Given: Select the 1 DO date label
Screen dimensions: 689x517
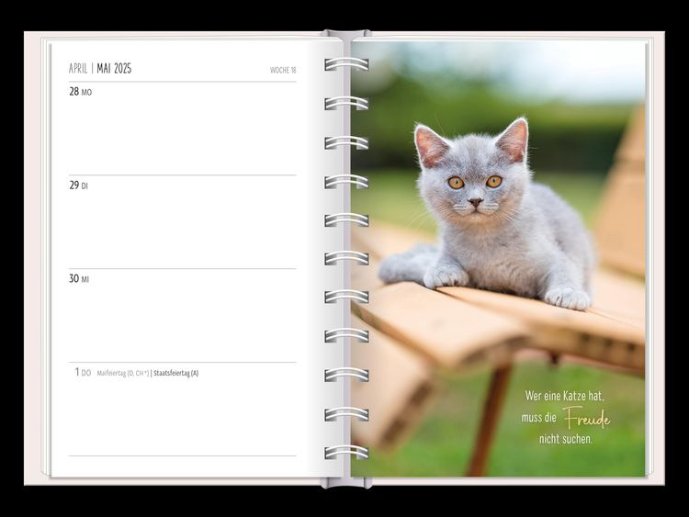Looking at the screenshot, I should click(x=83, y=373).
